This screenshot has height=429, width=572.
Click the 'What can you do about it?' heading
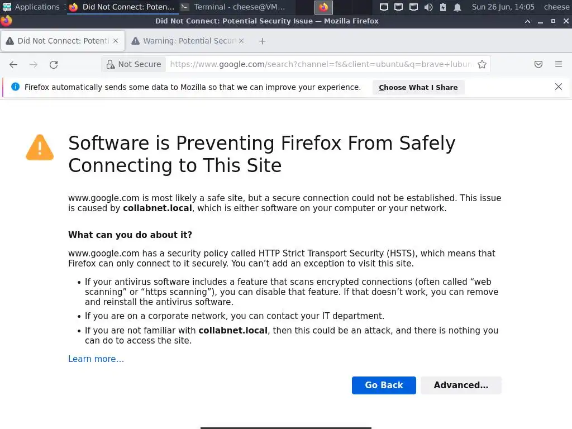point(130,235)
